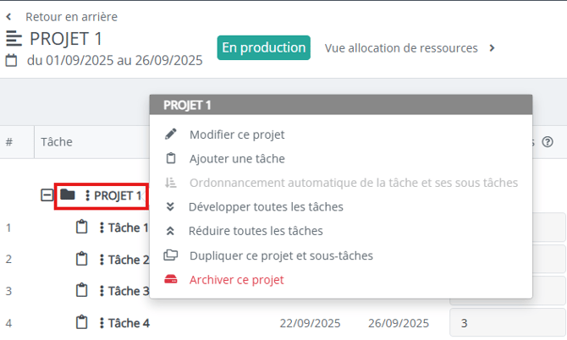Click the calendar icon beside project dates

(12, 61)
